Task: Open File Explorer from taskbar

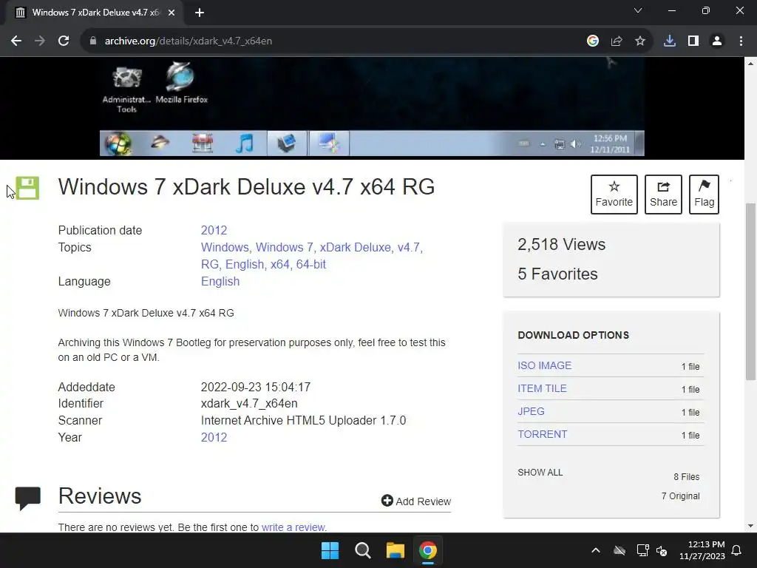Action: (396, 550)
